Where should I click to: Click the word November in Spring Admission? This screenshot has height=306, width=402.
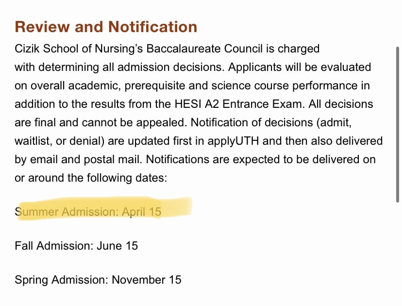pos(138,280)
